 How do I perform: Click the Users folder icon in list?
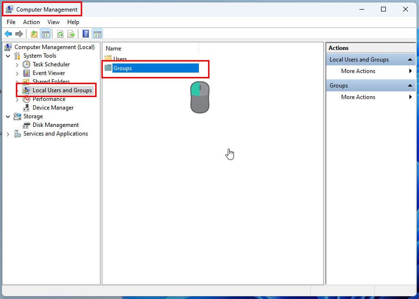108,58
